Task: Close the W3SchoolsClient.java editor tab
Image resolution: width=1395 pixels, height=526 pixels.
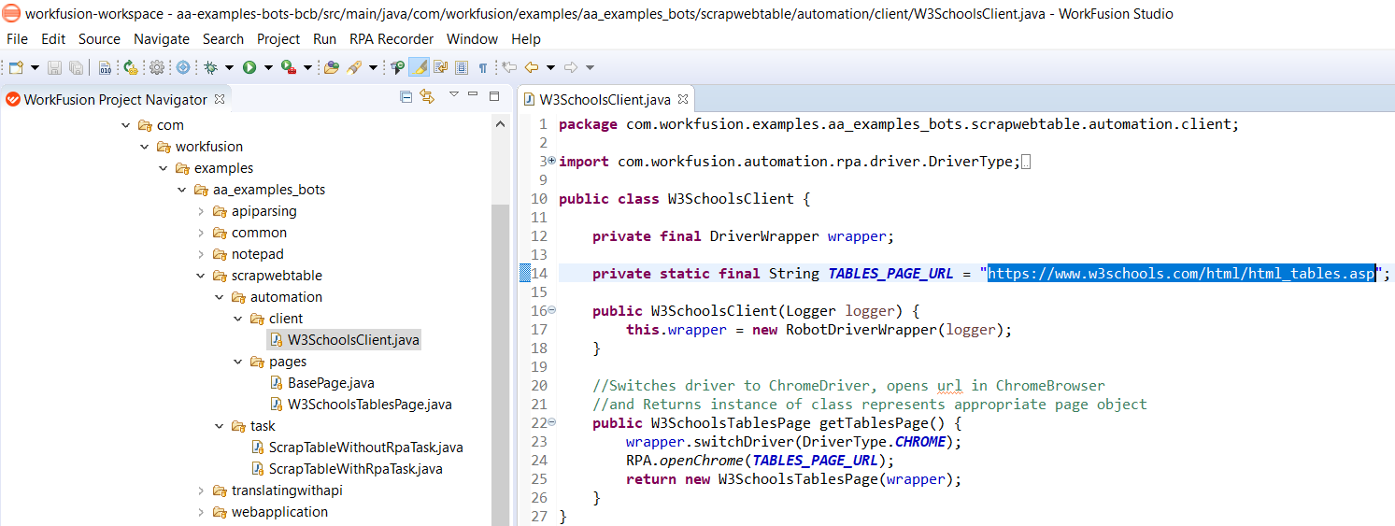Action: (682, 99)
